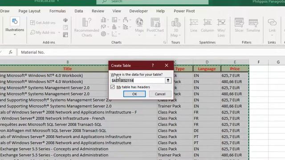Switch to the Draw tab

(x=5, y=11)
